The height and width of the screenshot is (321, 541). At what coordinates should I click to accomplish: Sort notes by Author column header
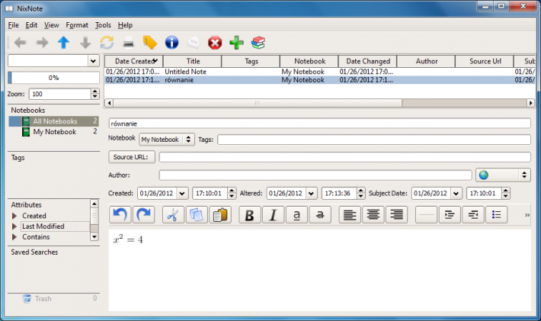[426, 61]
